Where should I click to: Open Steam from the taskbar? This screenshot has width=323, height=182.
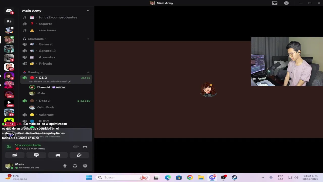pyautogui.click(x=234, y=177)
